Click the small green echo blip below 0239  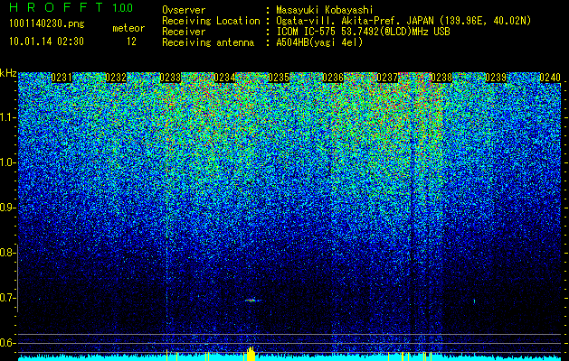(474, 301)
